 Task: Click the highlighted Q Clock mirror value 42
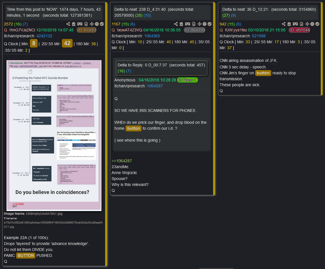coord(67,43)
